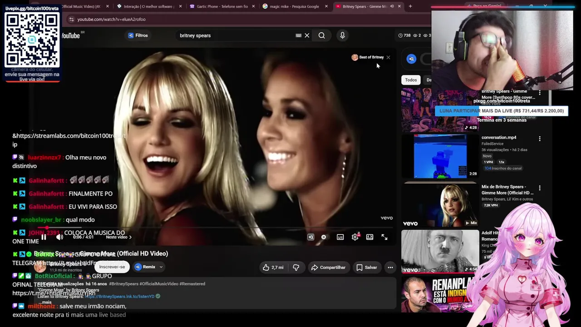
Task: Click the IQ icon in player controls
Action: coord(311,237)
